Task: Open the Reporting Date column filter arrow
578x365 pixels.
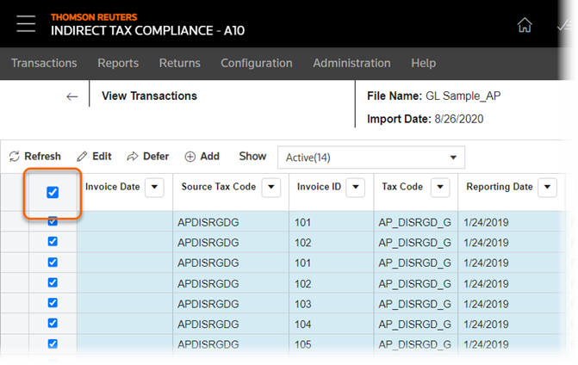Action: click(x=547, y=187)
